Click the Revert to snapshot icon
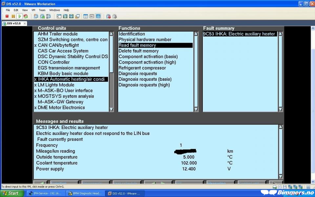The height and width of the screenshot is (197, 315). coord(42,16)
